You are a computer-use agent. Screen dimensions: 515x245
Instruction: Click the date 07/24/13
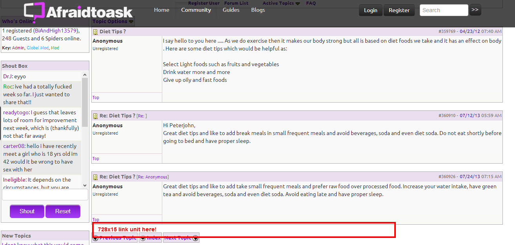[x=470, y=177]
